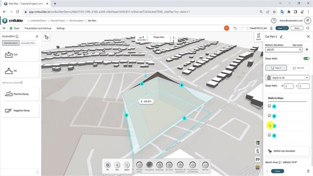This screenshot has width=313, height=176.
Task: Select Slope Out option
Action: pyautogui.click(x=298, y=68)
